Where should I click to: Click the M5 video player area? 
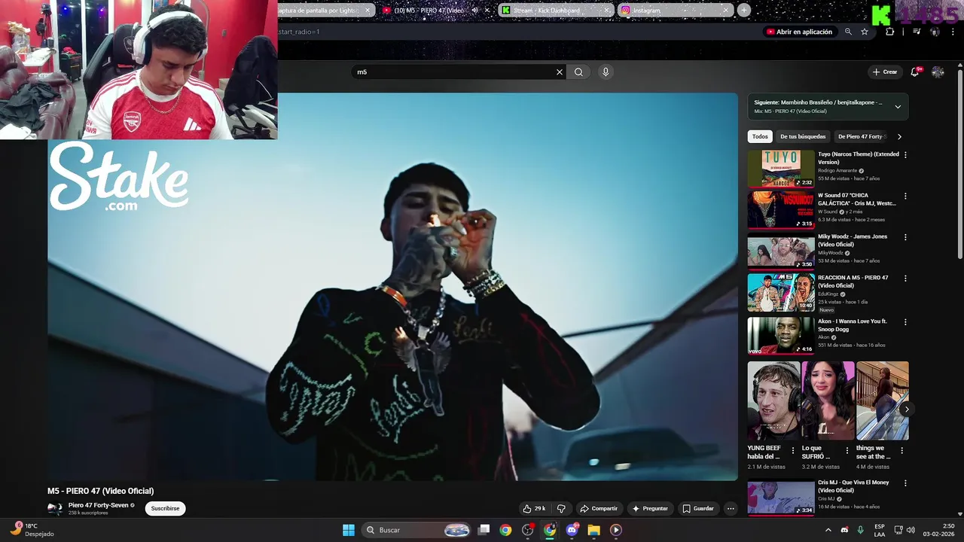pyautogui.click(x=392, y=286)
